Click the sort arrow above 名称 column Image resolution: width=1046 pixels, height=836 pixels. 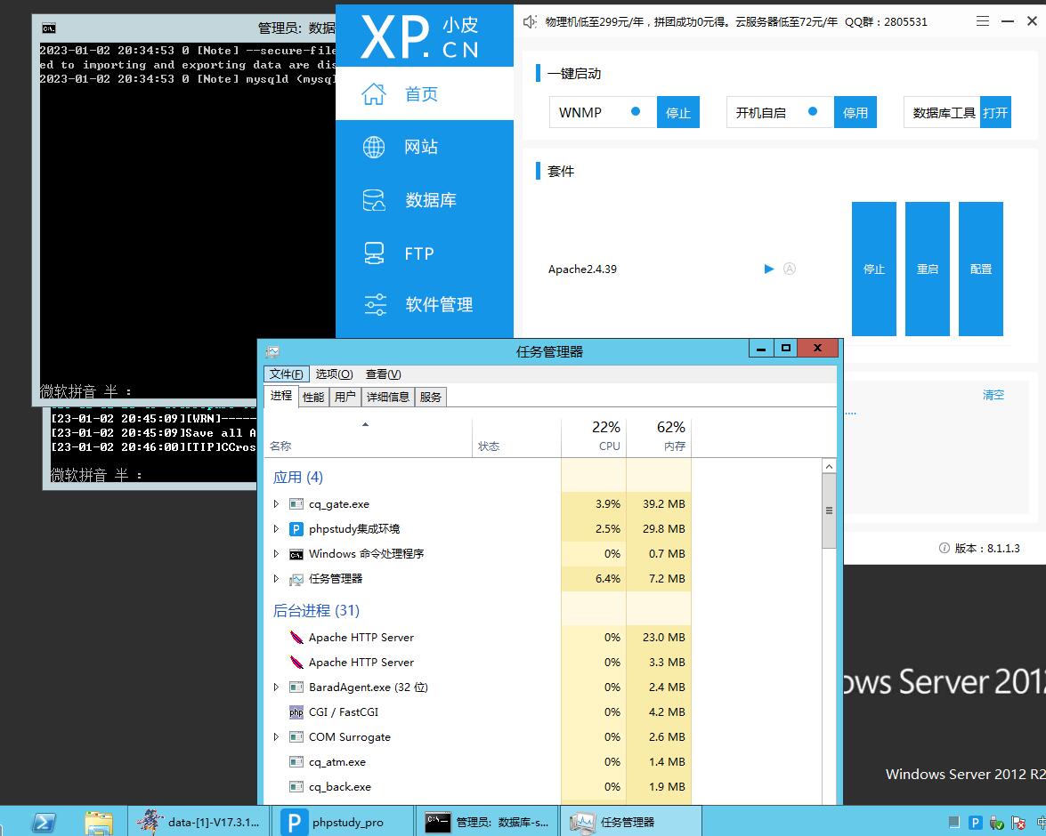365,424
